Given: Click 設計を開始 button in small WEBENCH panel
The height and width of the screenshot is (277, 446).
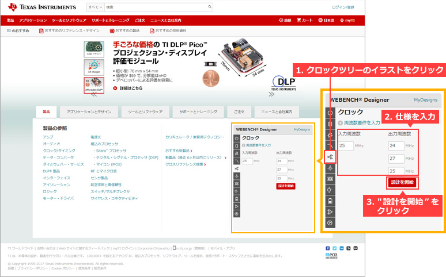Looking at the screenshot, I should pos(286,186).
